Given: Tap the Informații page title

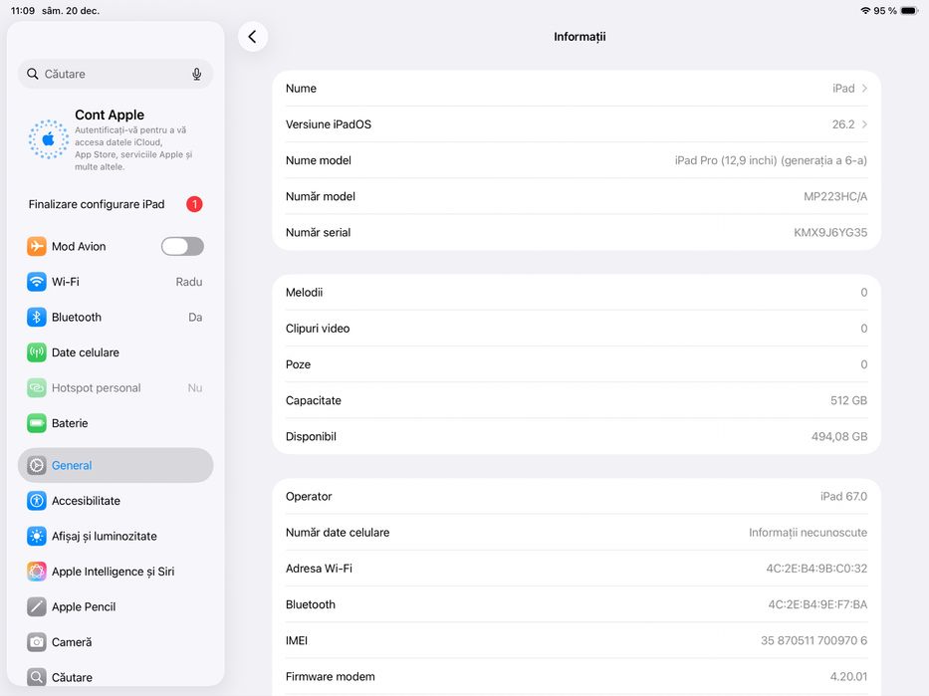Looking at the screenshot, I should pyautogui.click(x=580, y=37).
